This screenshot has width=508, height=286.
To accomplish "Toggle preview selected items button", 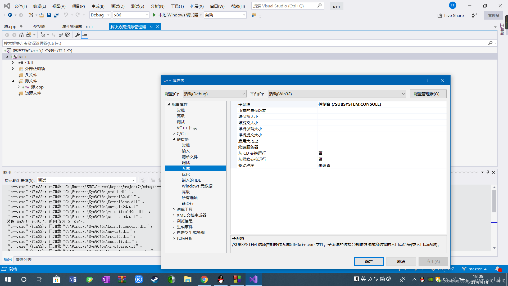I will 85,35.
